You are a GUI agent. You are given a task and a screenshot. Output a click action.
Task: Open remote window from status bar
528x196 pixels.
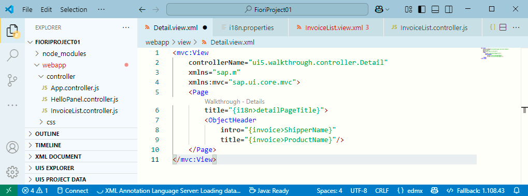click(x=8, y=191)
